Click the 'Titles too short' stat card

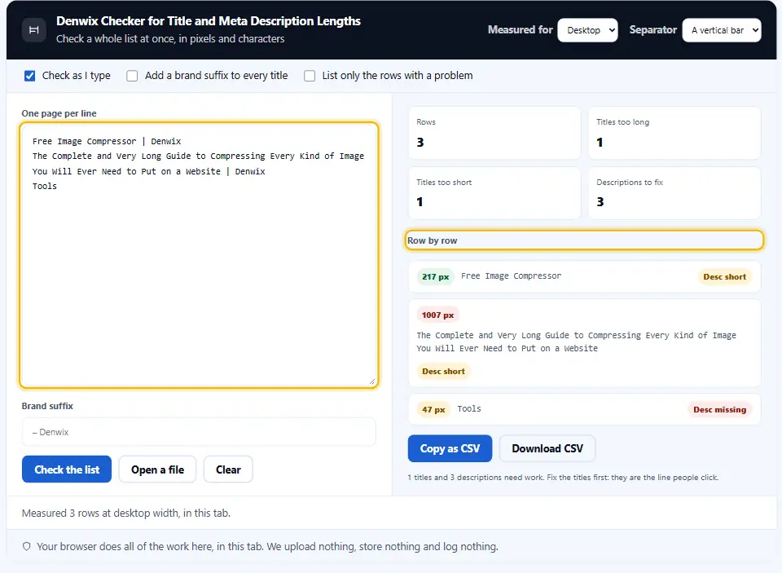point(494,193)
